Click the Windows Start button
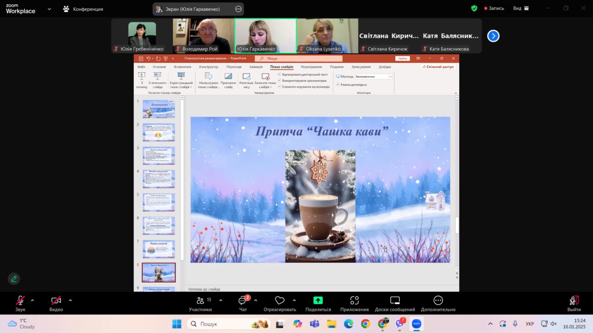This screenshot has width=593, height=333. coord(177,324)
